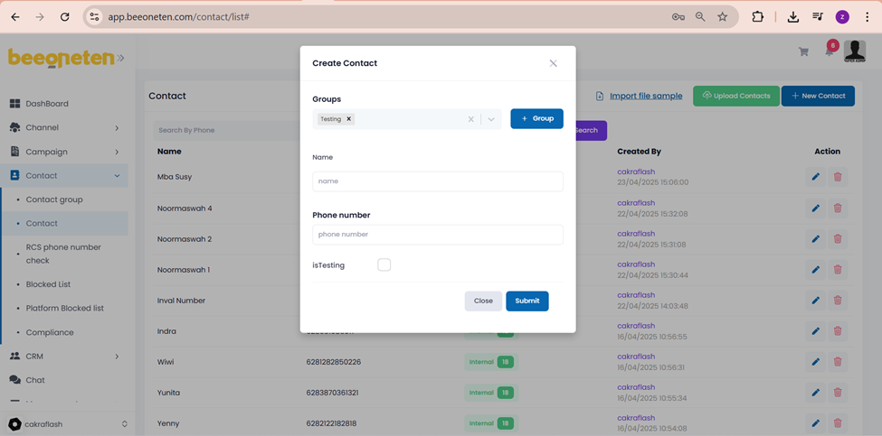Open the notifications bell icon
The image size is (882, 436).
coord(829,51)
